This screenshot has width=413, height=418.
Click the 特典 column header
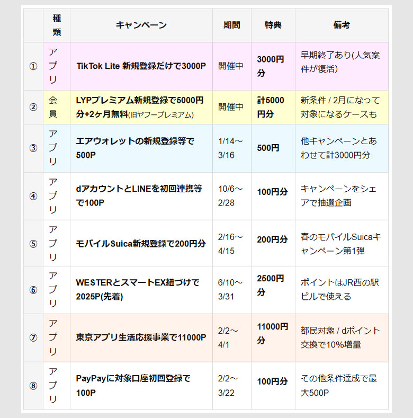click(273, 25)
